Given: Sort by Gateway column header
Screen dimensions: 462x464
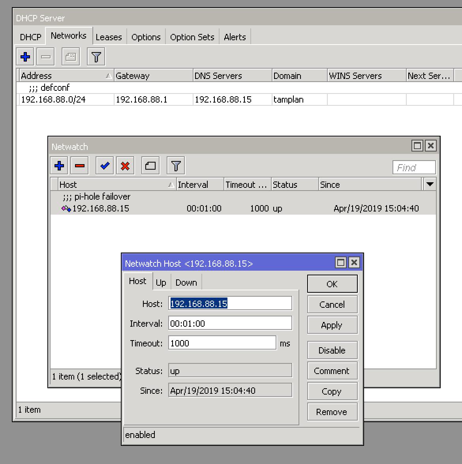Looking at the screenshot, I should (153, 76).
